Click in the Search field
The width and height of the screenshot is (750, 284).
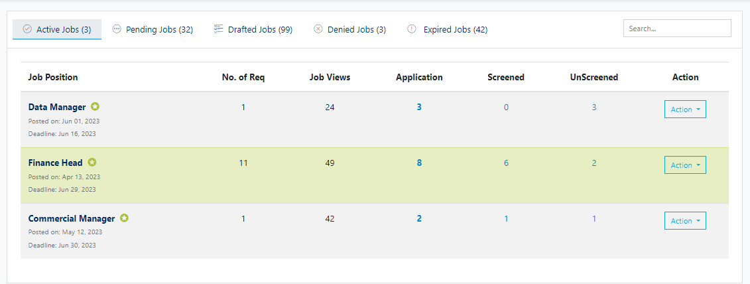[x=676, y=29]
